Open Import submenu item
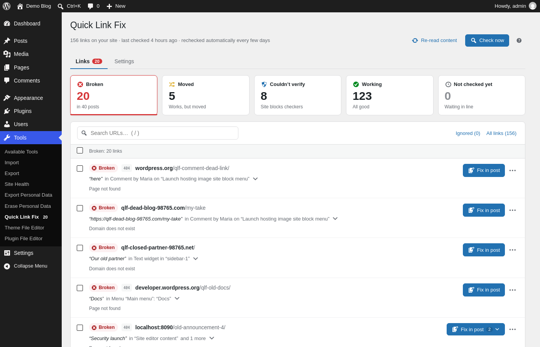540x347 pixels. (x=12, y=163)
